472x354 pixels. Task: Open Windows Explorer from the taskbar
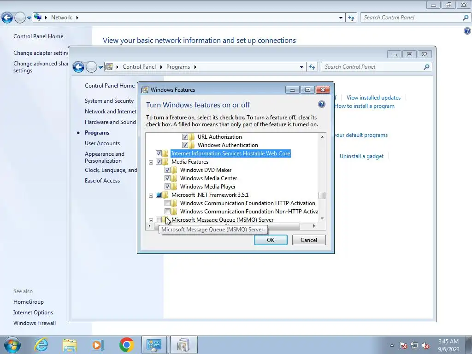click(x=70, y=345)
